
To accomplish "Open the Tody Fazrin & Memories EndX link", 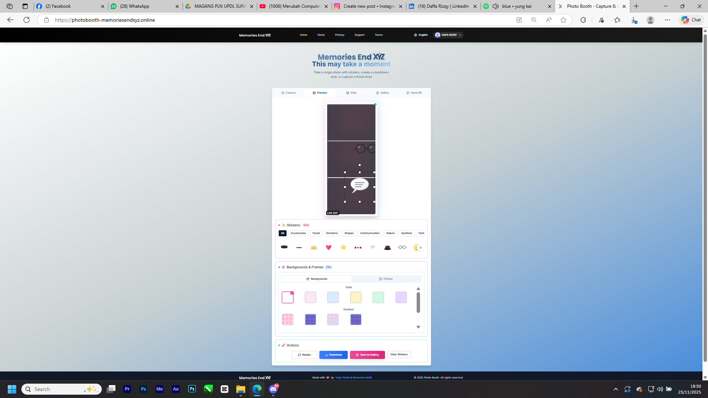I will tap(353, 377).
